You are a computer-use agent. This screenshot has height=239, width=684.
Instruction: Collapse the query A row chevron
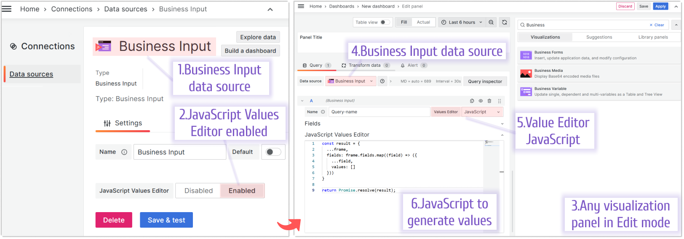[302, 101]
